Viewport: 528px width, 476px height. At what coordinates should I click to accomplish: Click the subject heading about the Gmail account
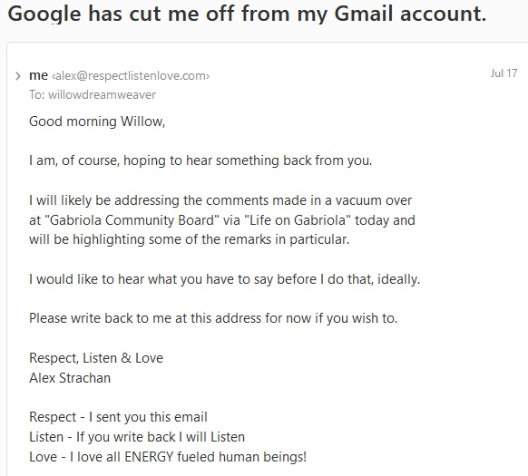(247, 15)
